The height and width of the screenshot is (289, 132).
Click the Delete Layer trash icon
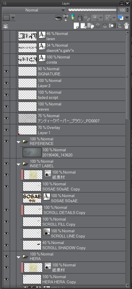pos(127,26)
